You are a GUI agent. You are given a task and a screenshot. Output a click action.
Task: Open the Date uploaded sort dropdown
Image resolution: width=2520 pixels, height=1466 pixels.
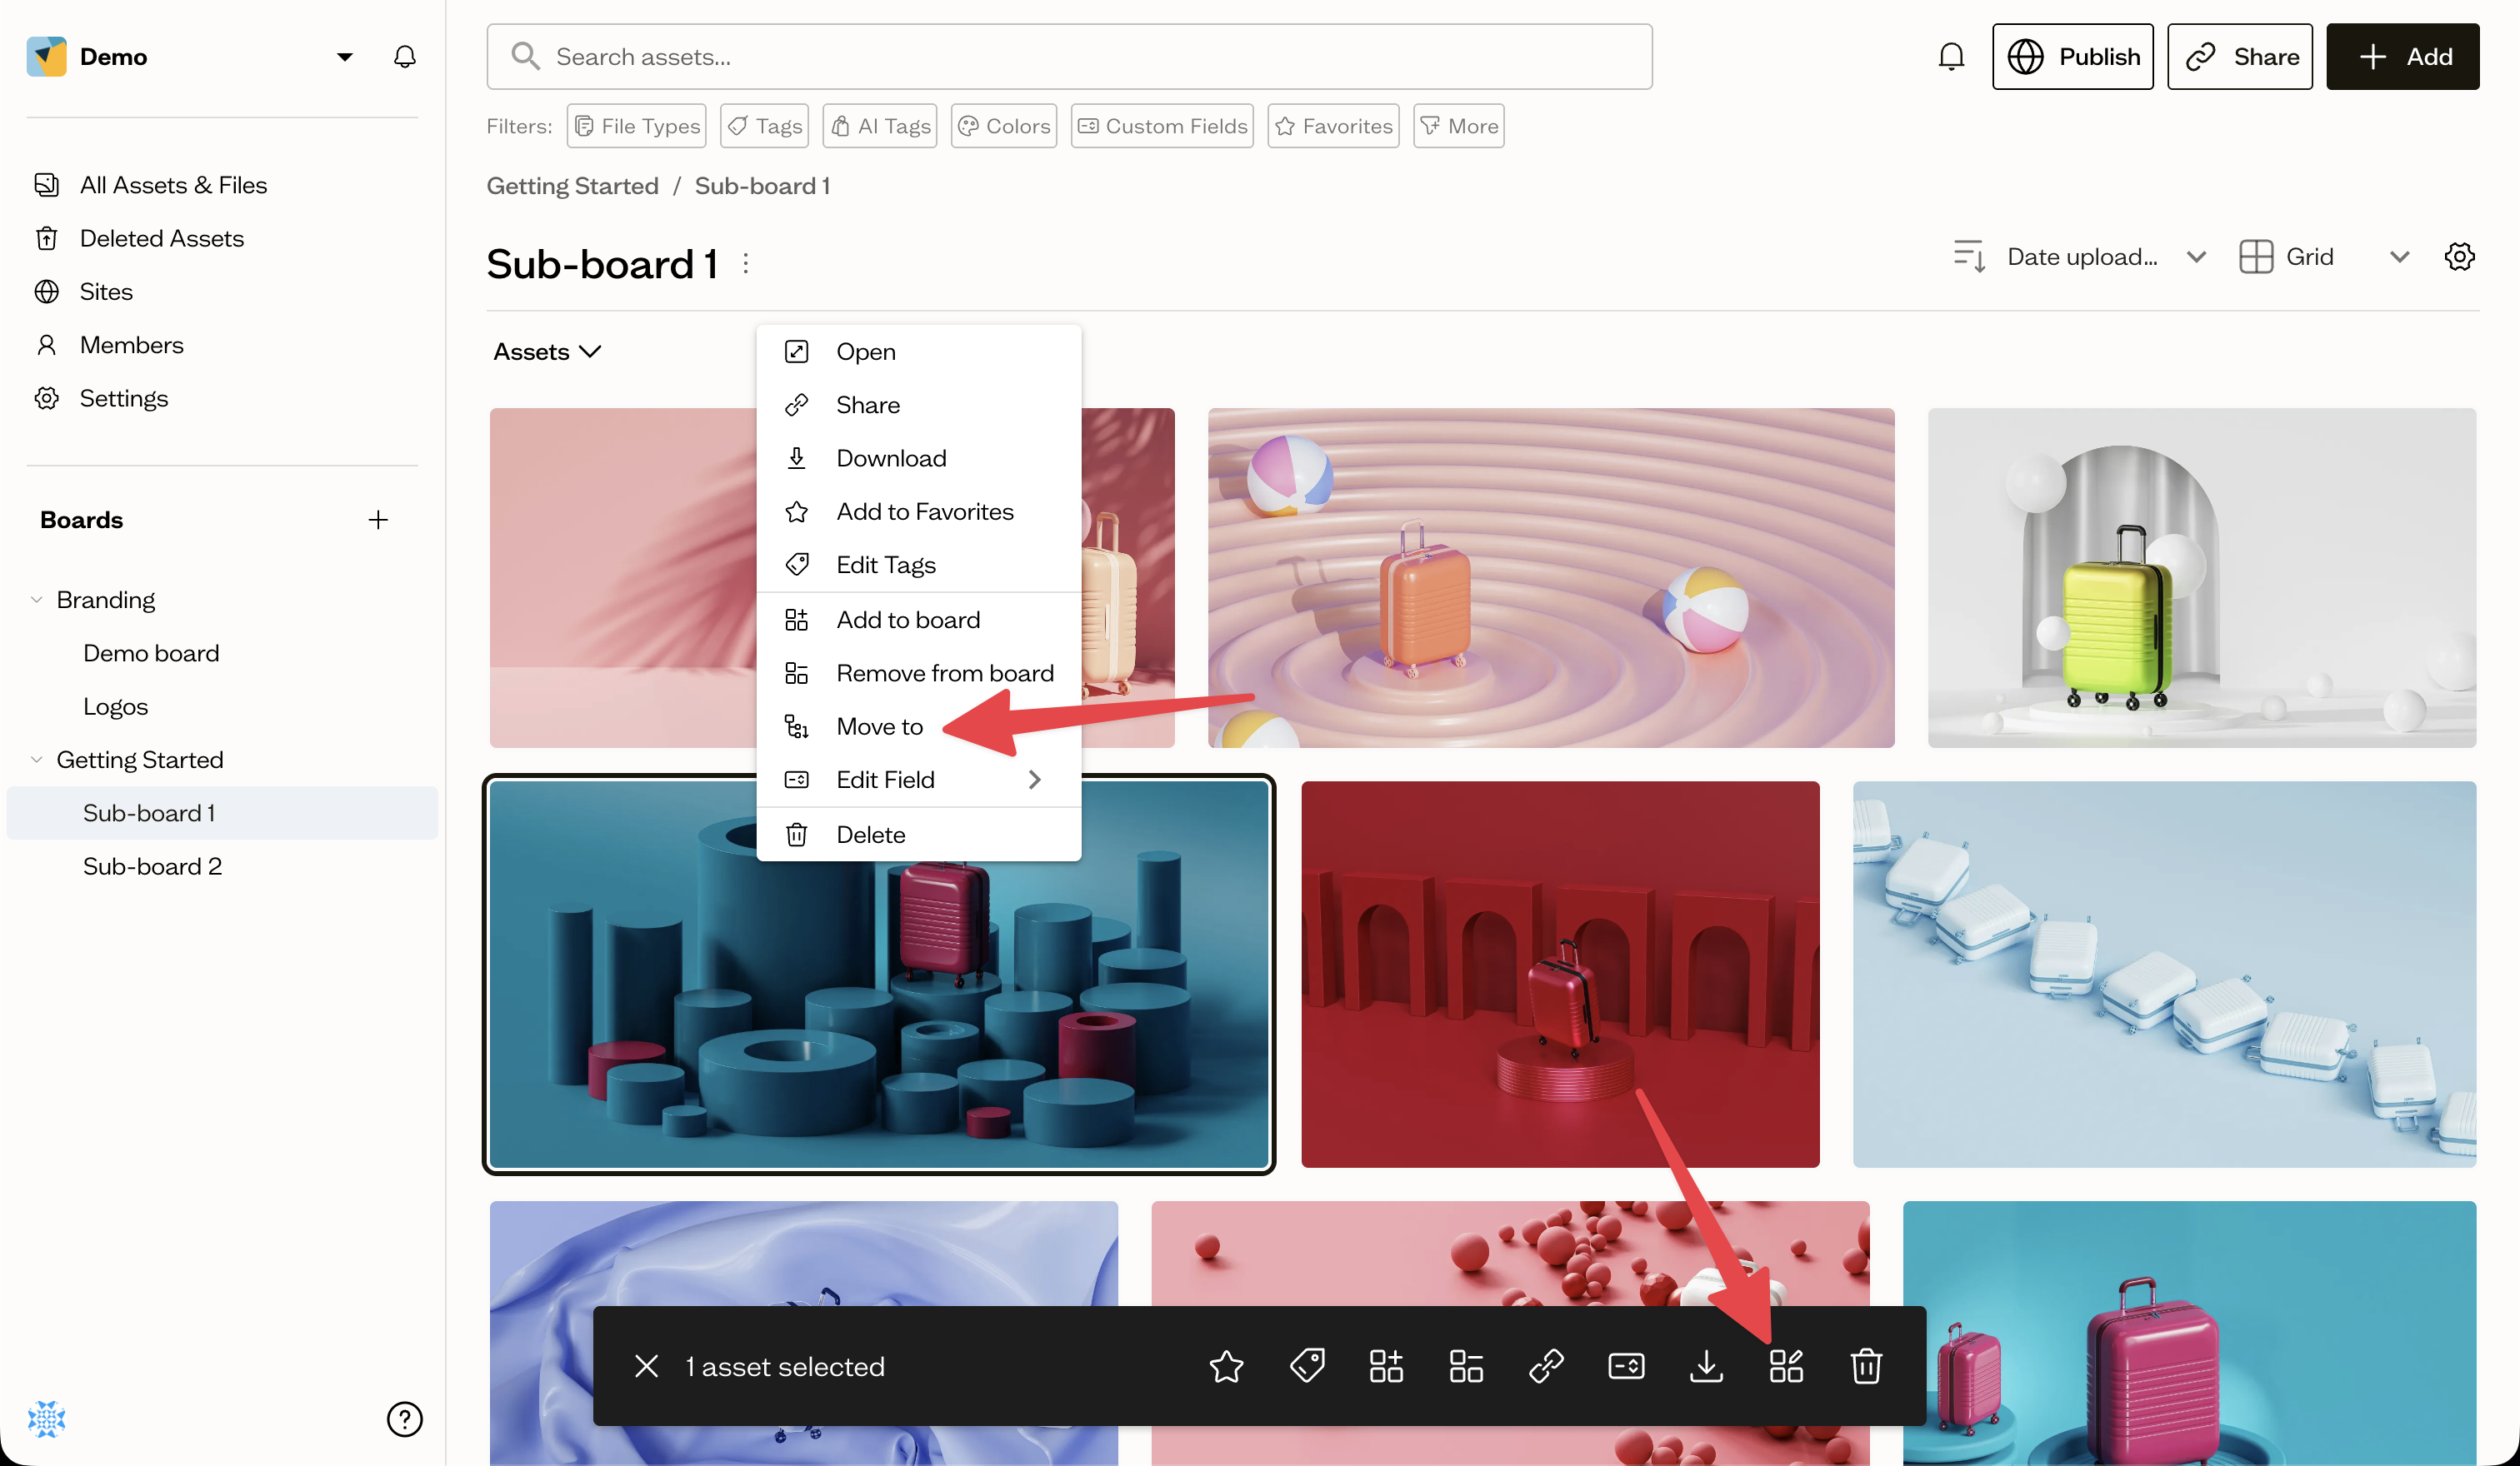click(2081, 257)
